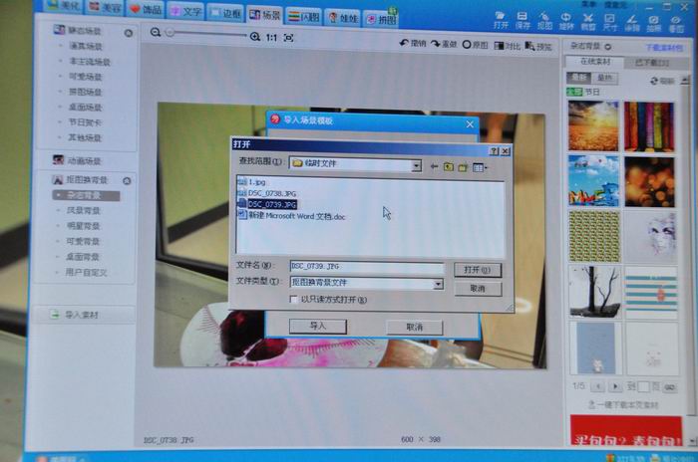The height and width of the screenshot is (462, 698).
Task: Click the back arrow in Open dialog
Action: [x=434, y=165]
